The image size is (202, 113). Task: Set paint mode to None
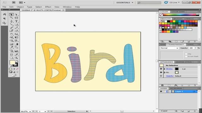17,69
